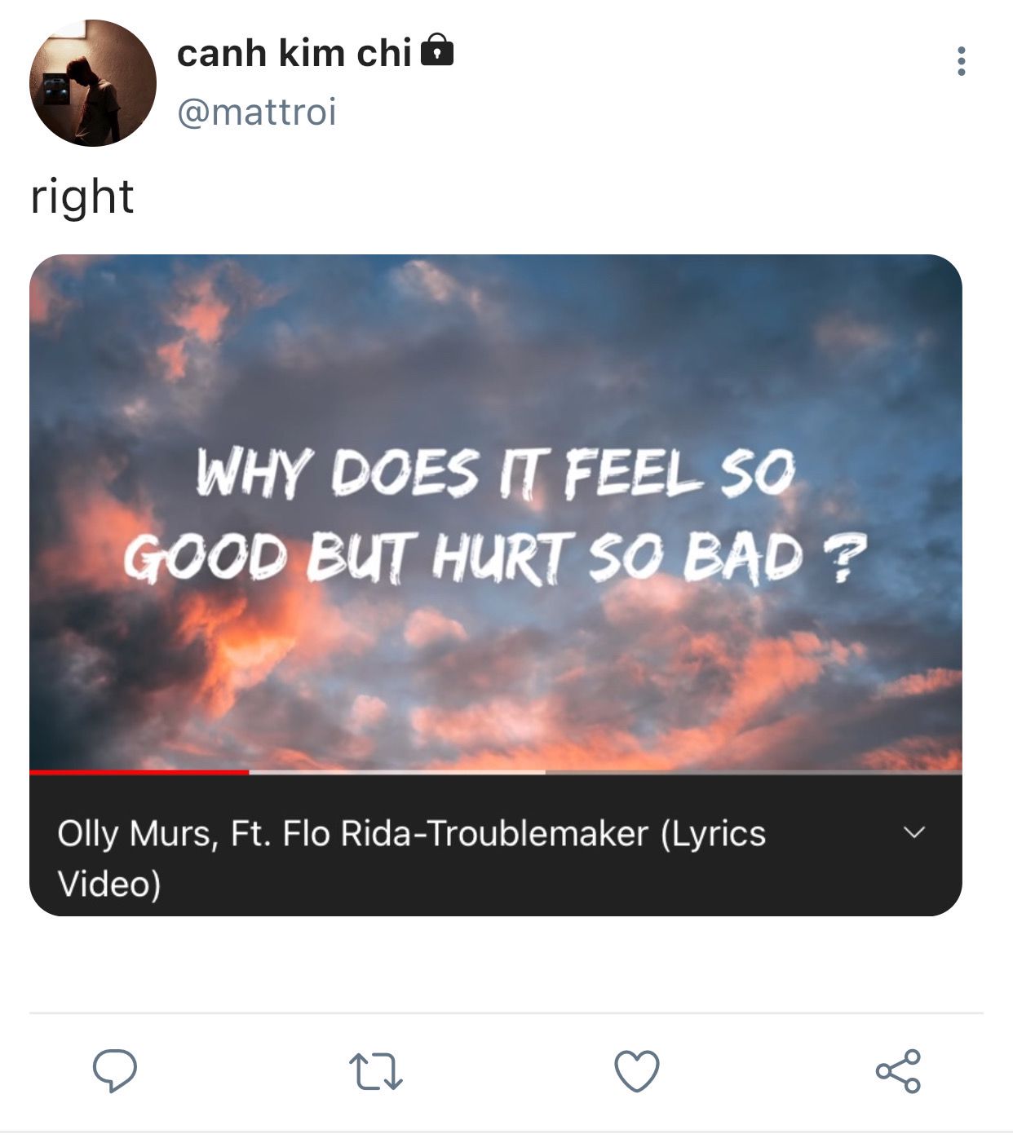This screenshot has width=1013, height=1147.
Task: Retweet this post
Action: coord(376,1071)
